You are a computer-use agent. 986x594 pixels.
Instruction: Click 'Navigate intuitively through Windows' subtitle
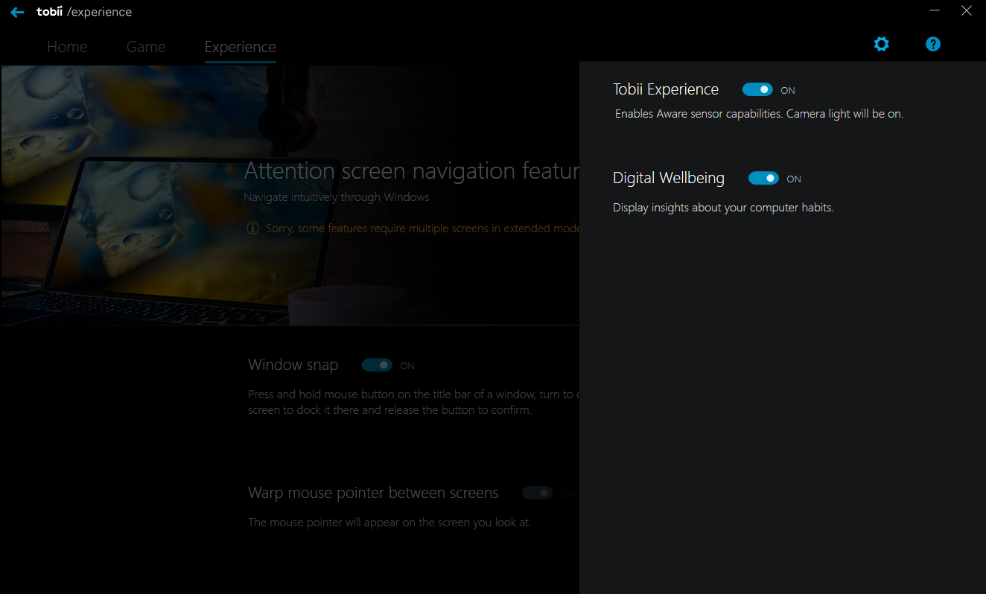(x=337, y=197)
